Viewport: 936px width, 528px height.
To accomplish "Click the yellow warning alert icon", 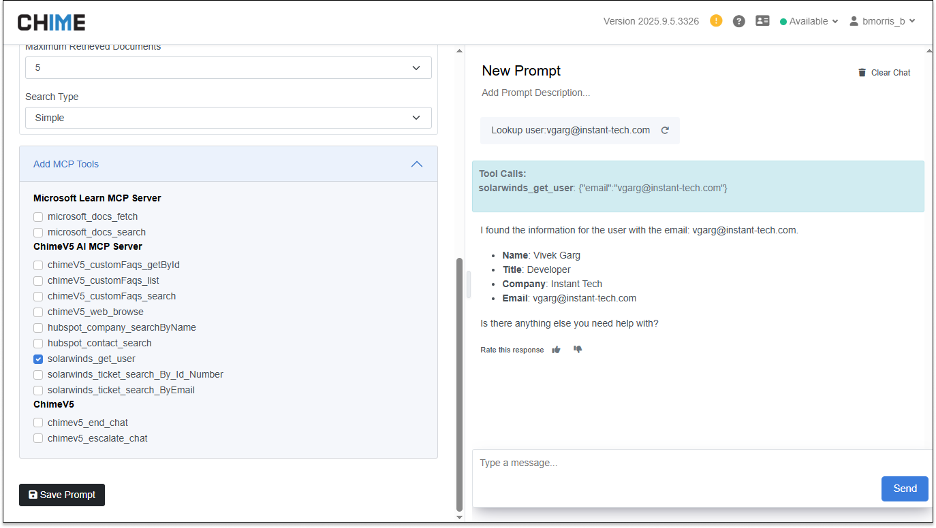I will coord(716,20).
